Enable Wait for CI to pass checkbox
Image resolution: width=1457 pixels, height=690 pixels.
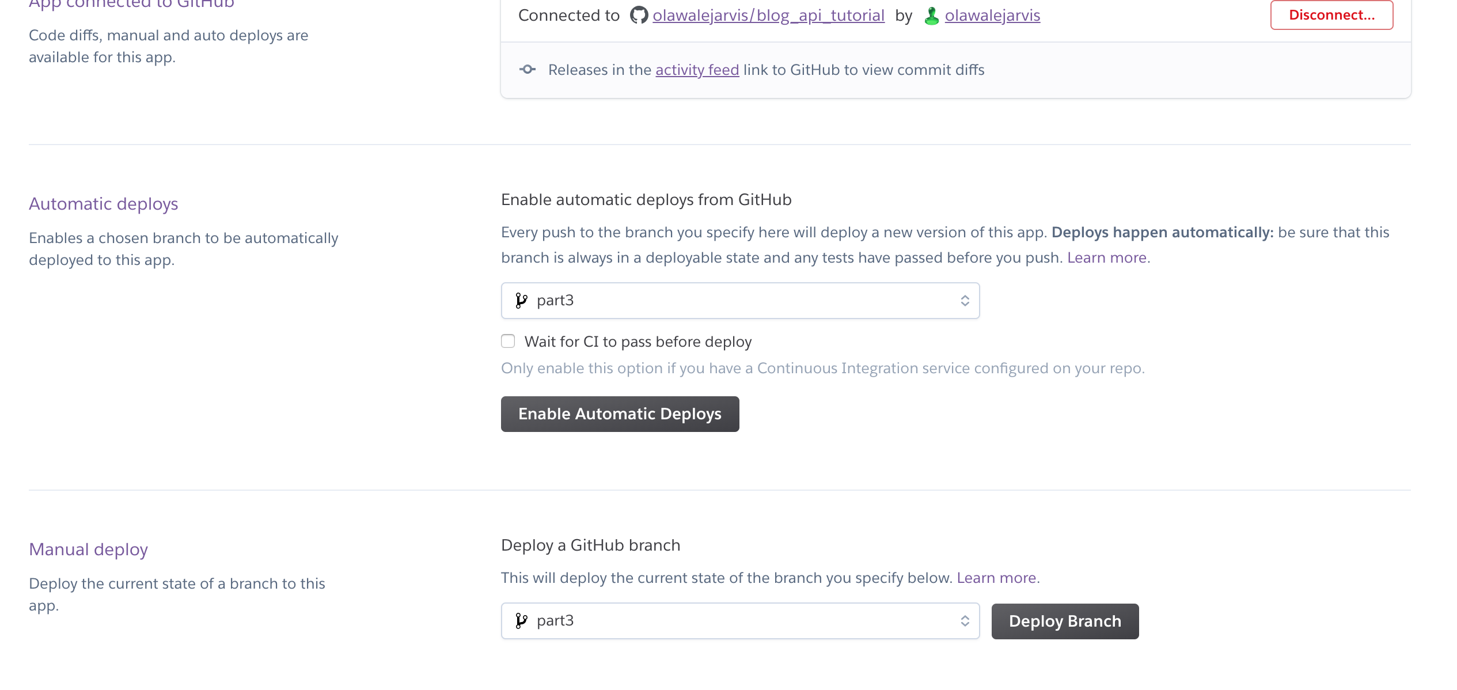[x=508, y=342]
